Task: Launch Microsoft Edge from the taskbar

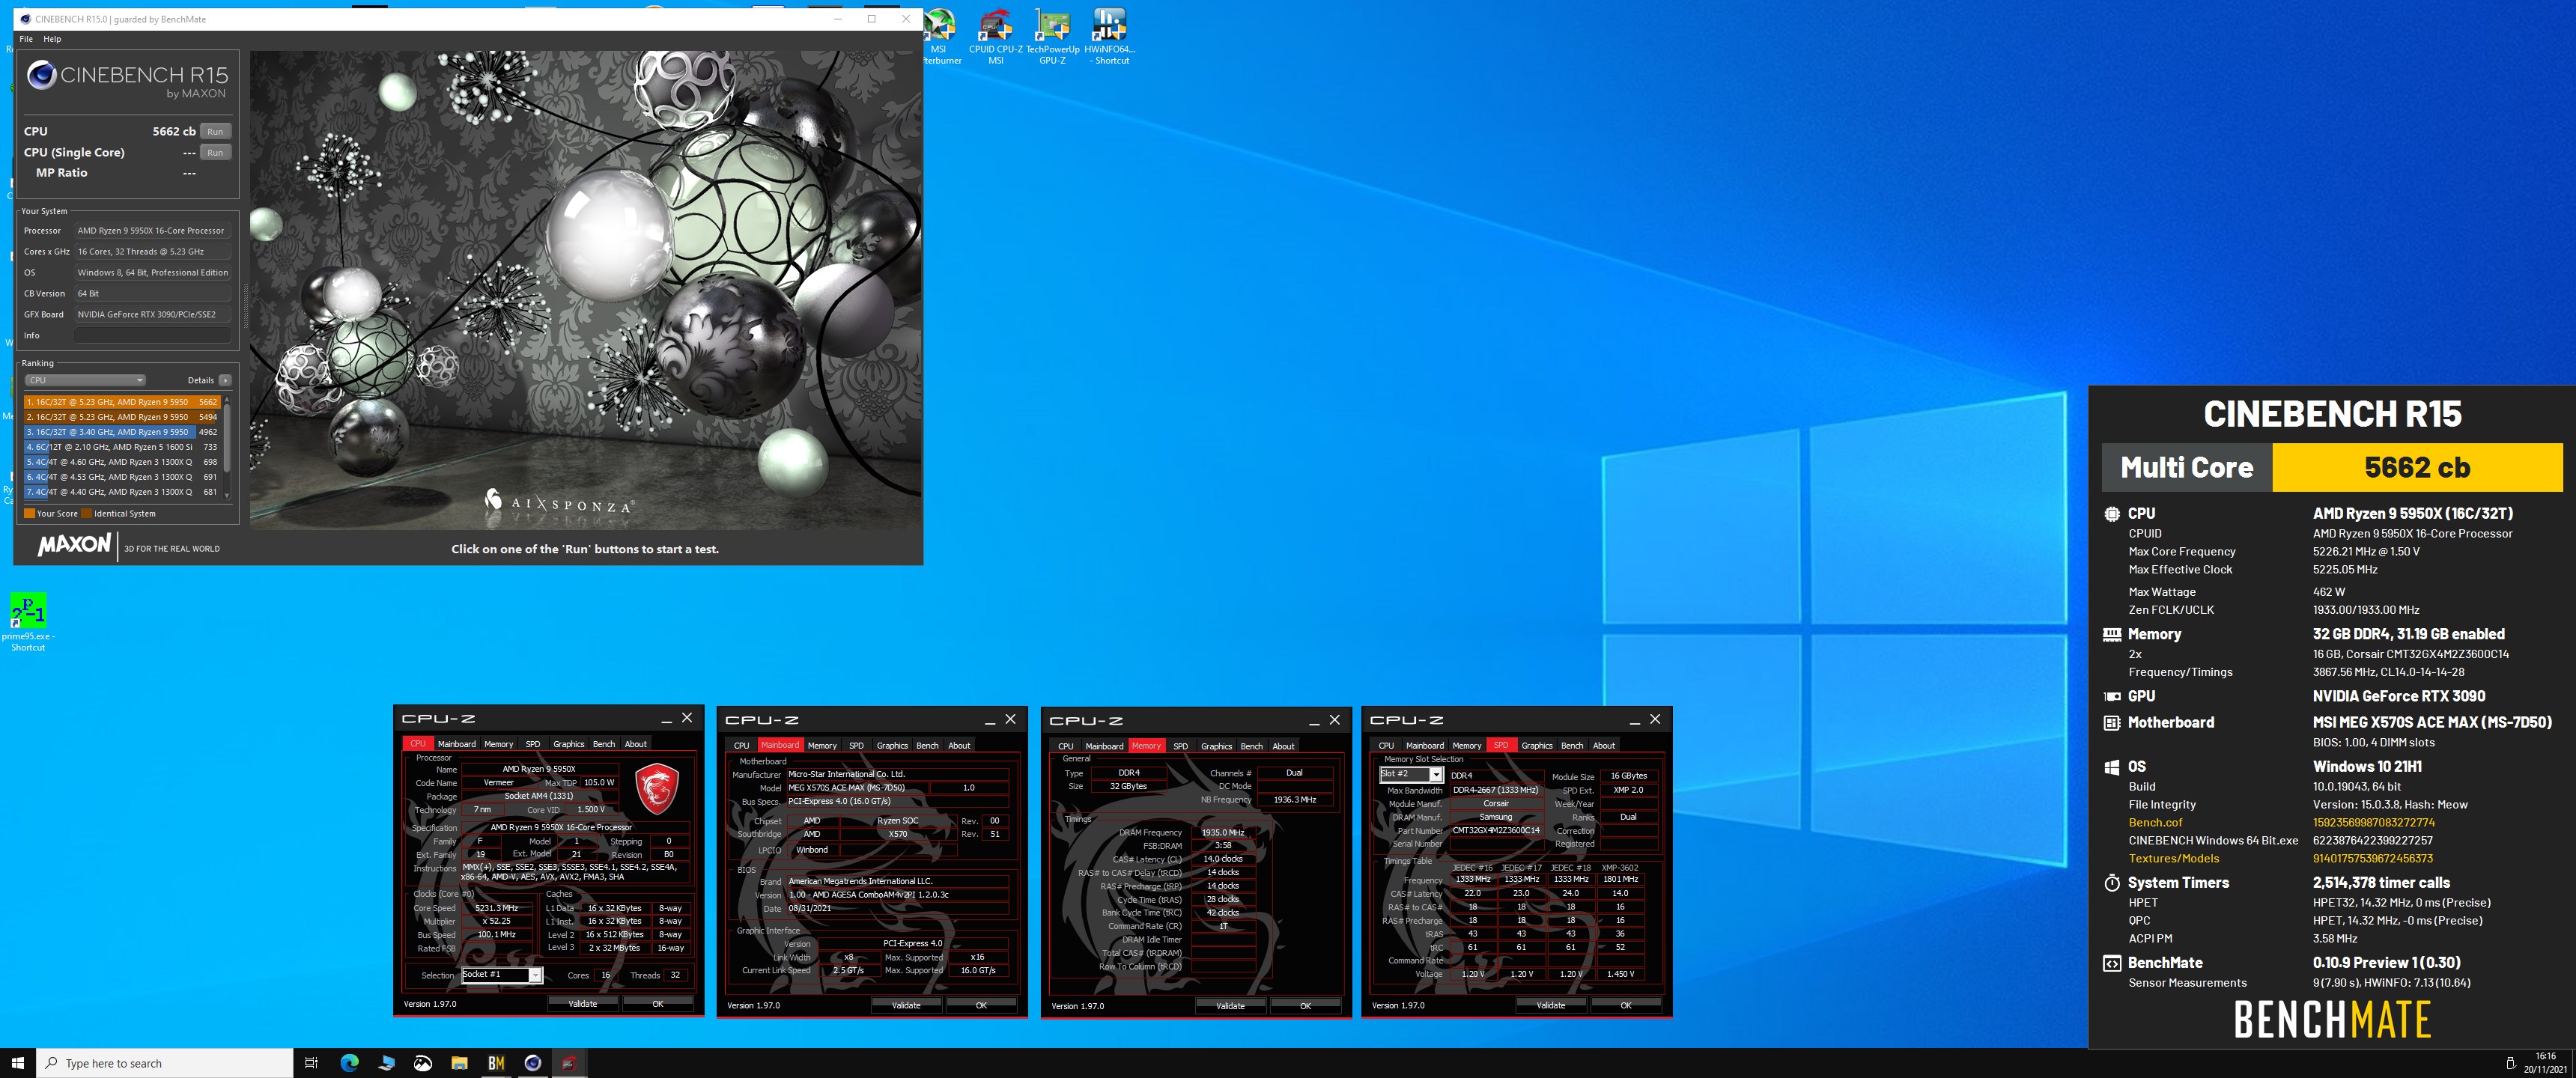Action: click(349, 1063)
